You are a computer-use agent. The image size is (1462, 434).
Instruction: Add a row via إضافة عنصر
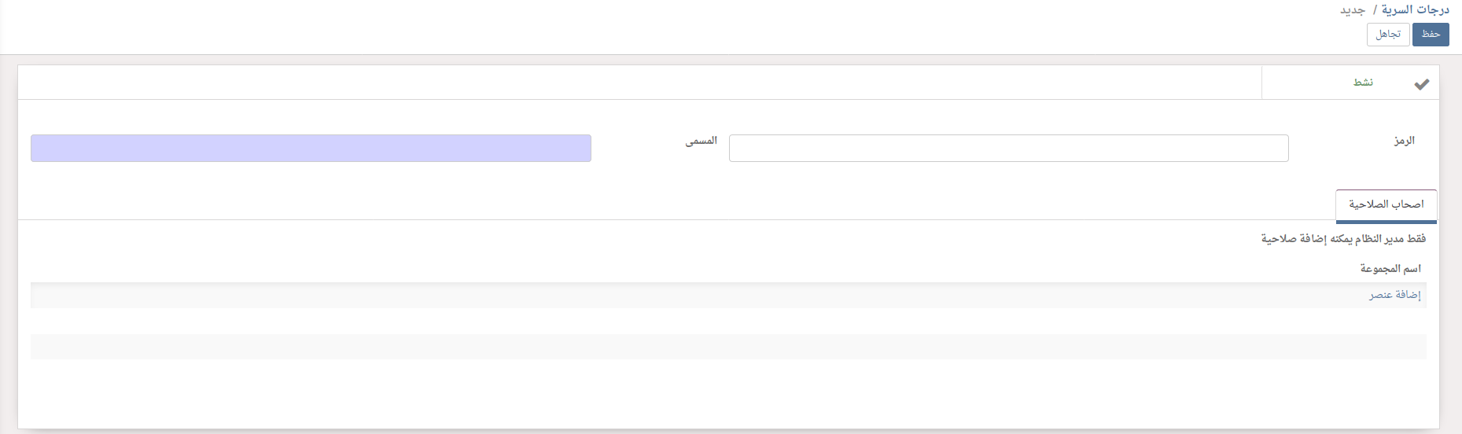pyautogui.click(x=1394, y=295)
